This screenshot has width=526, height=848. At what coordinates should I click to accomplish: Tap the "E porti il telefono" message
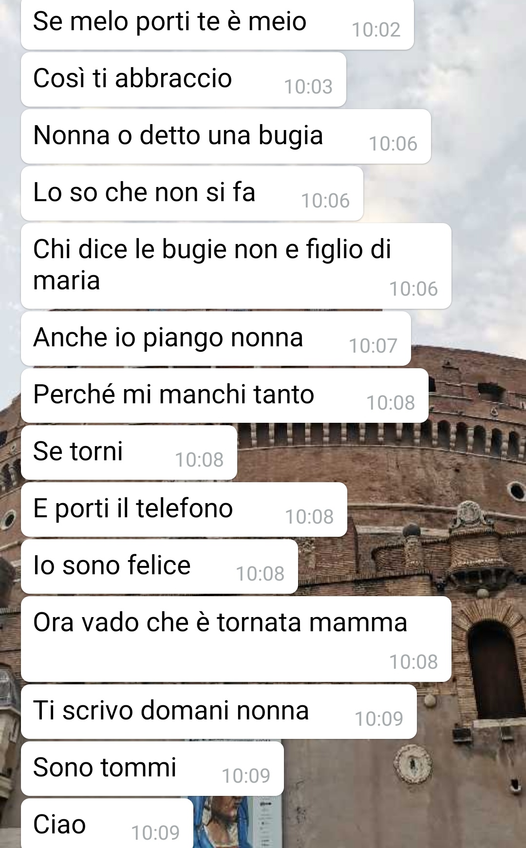click(184, 509)
